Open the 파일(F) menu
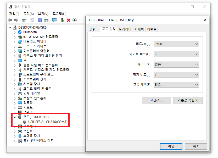 pos(14,14)
